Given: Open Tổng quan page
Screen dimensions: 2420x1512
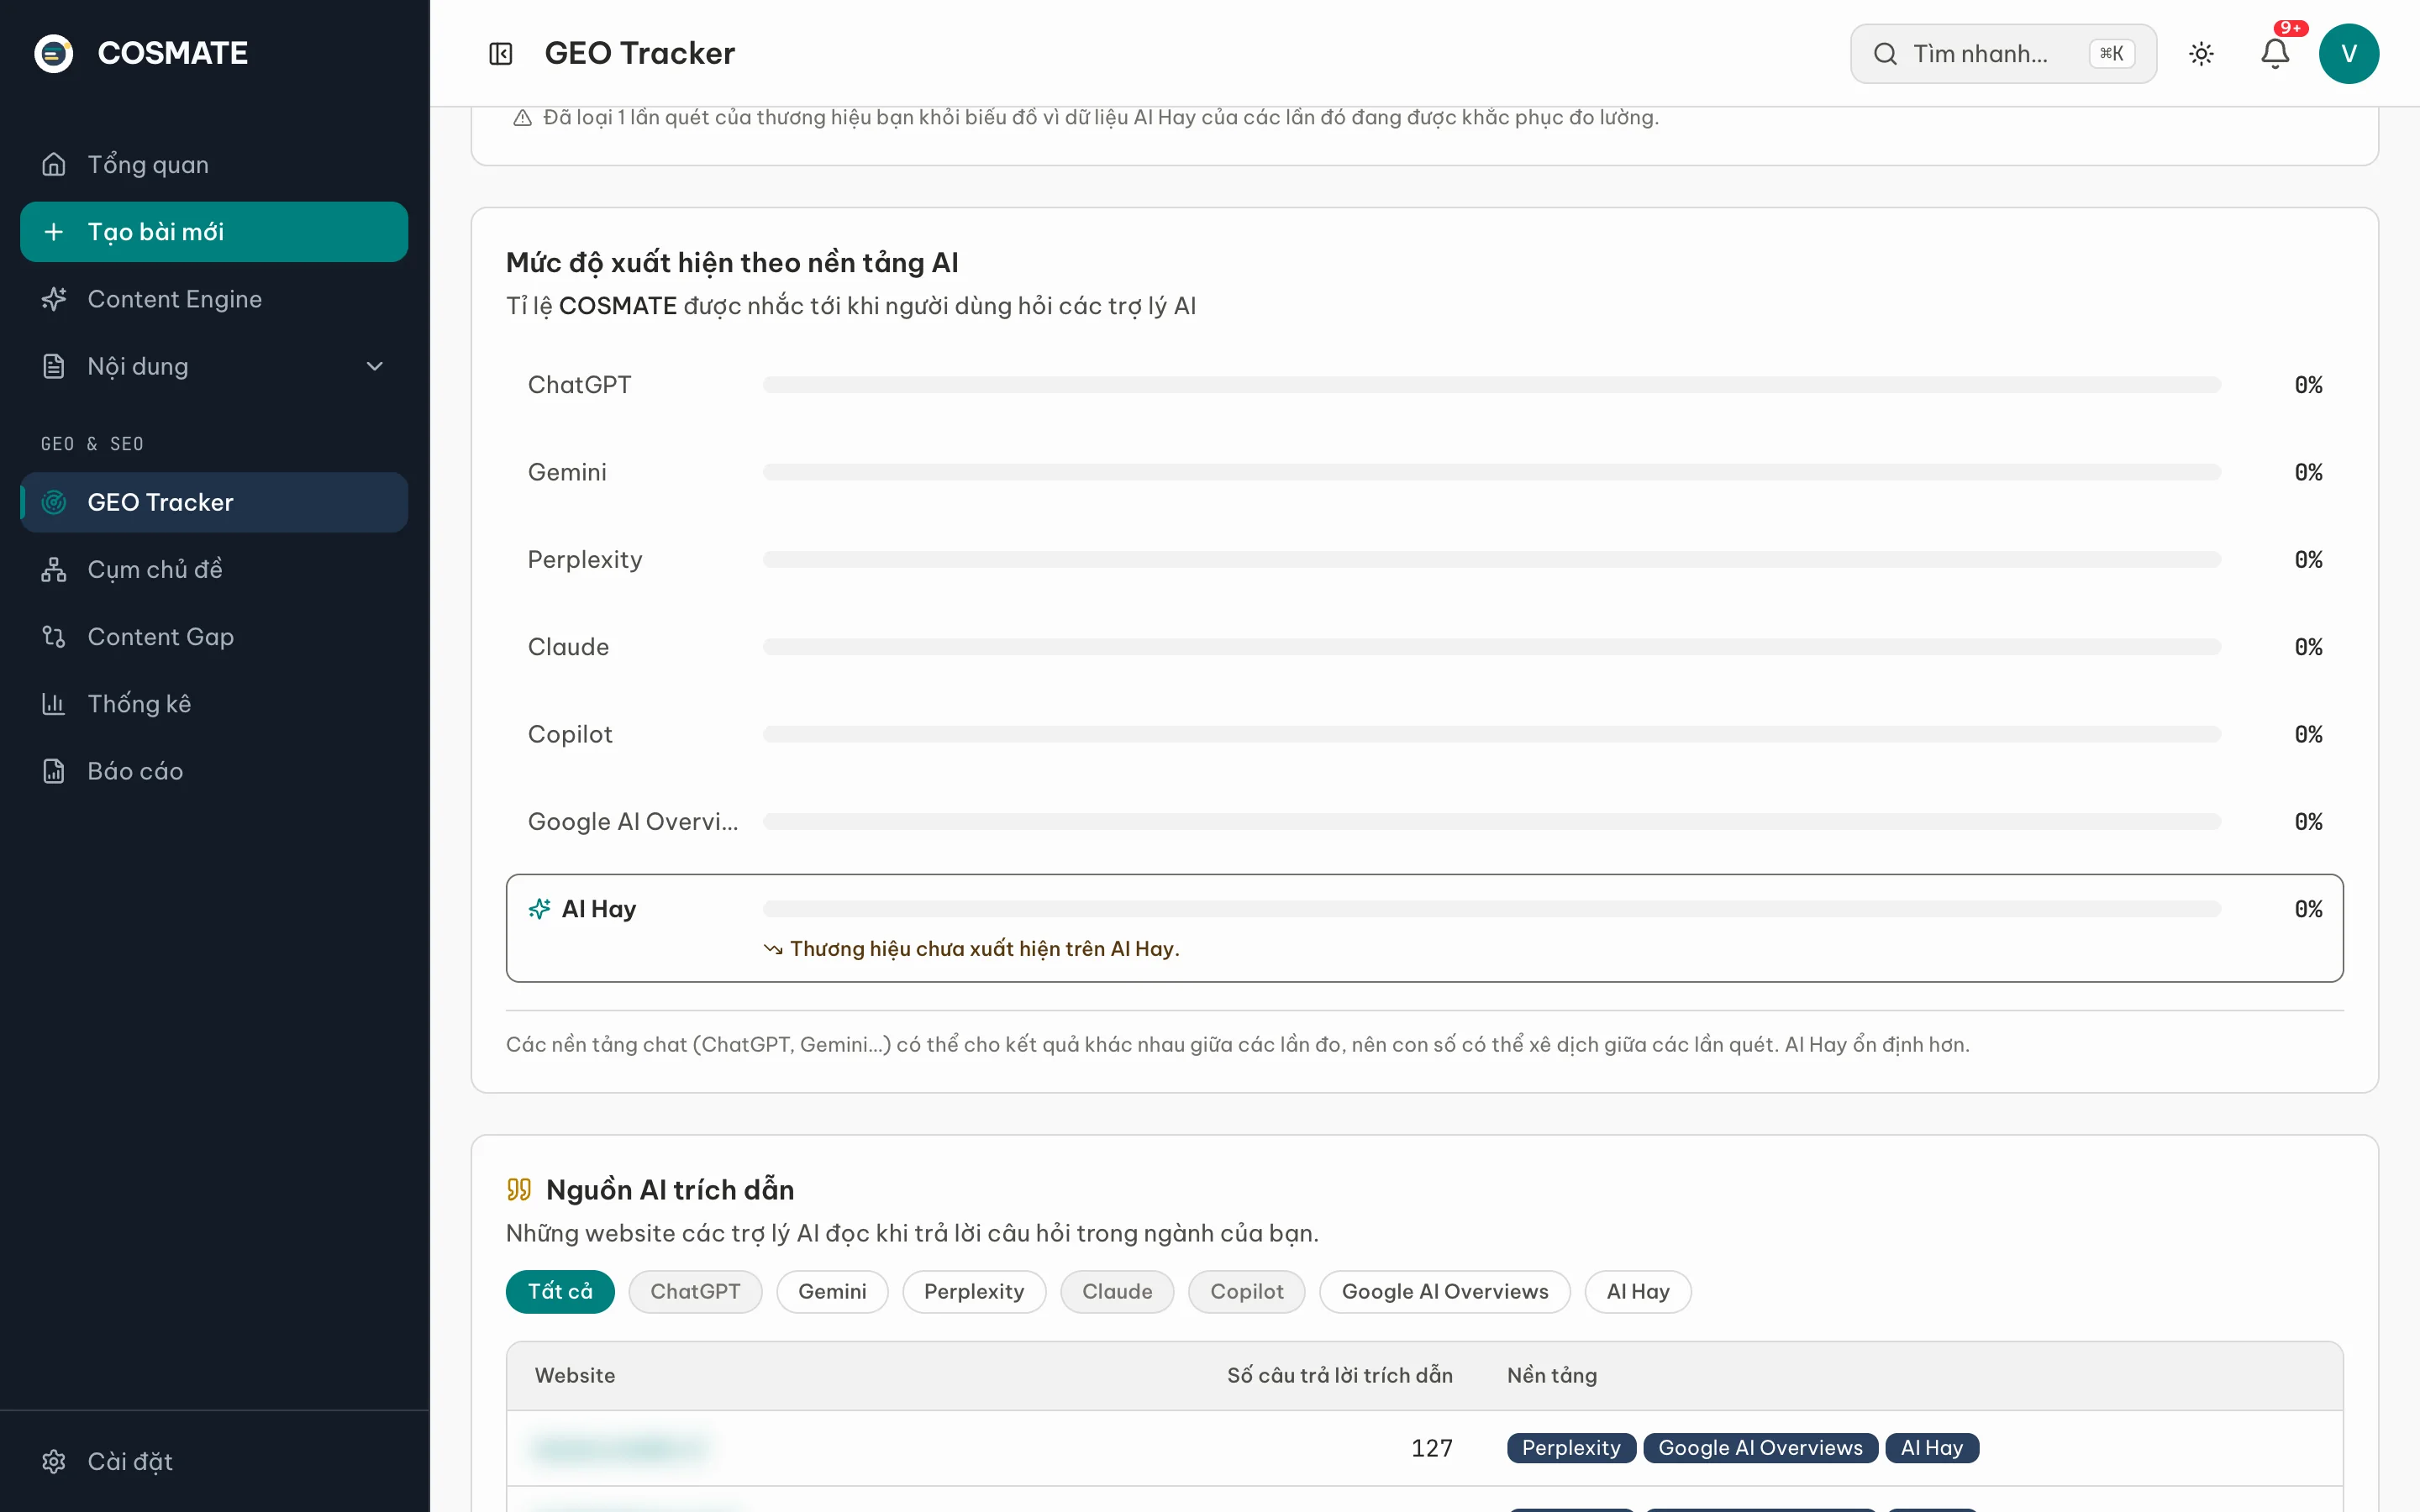Looking at the screenshot, I should tap(214, 164).
